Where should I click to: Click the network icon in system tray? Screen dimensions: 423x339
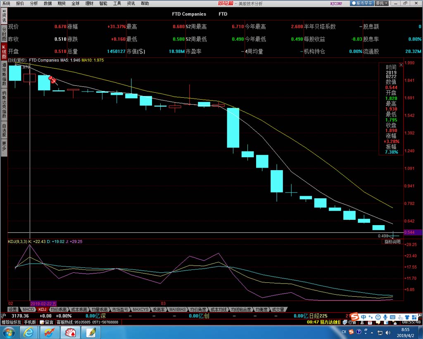pos(380,332)
